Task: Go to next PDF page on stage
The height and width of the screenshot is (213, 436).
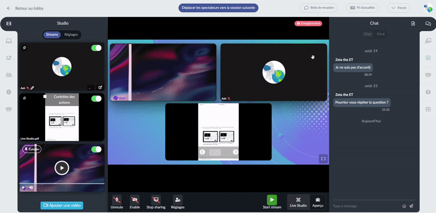Action: pyautogui.click(x=235, y=152)
